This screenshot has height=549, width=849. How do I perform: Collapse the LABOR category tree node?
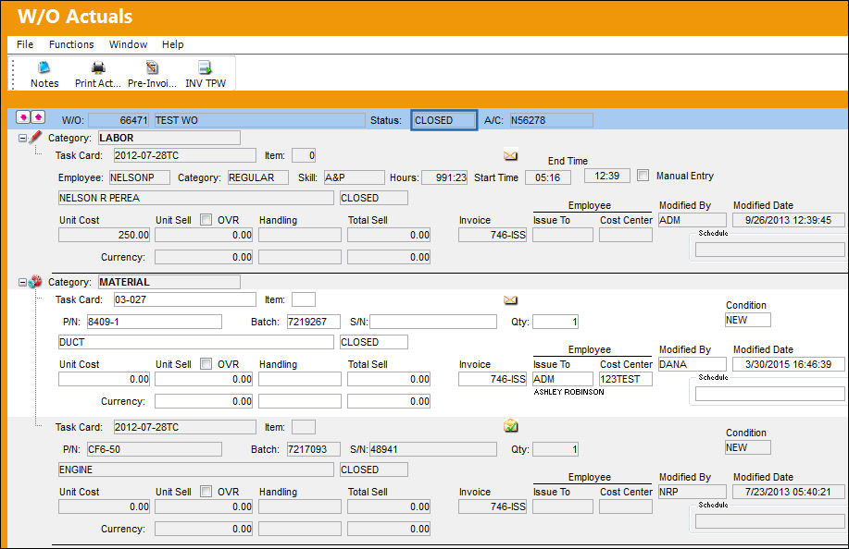click(22, 139)
